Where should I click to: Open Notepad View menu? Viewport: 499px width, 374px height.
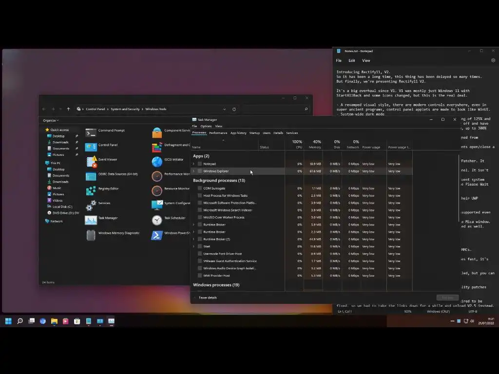(366, 60)
